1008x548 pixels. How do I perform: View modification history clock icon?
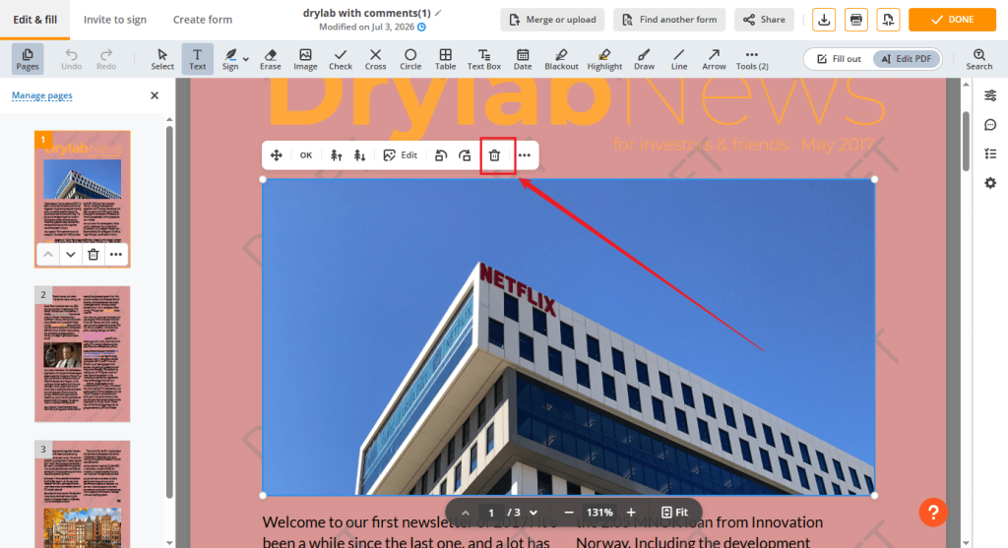coord(421,27)
